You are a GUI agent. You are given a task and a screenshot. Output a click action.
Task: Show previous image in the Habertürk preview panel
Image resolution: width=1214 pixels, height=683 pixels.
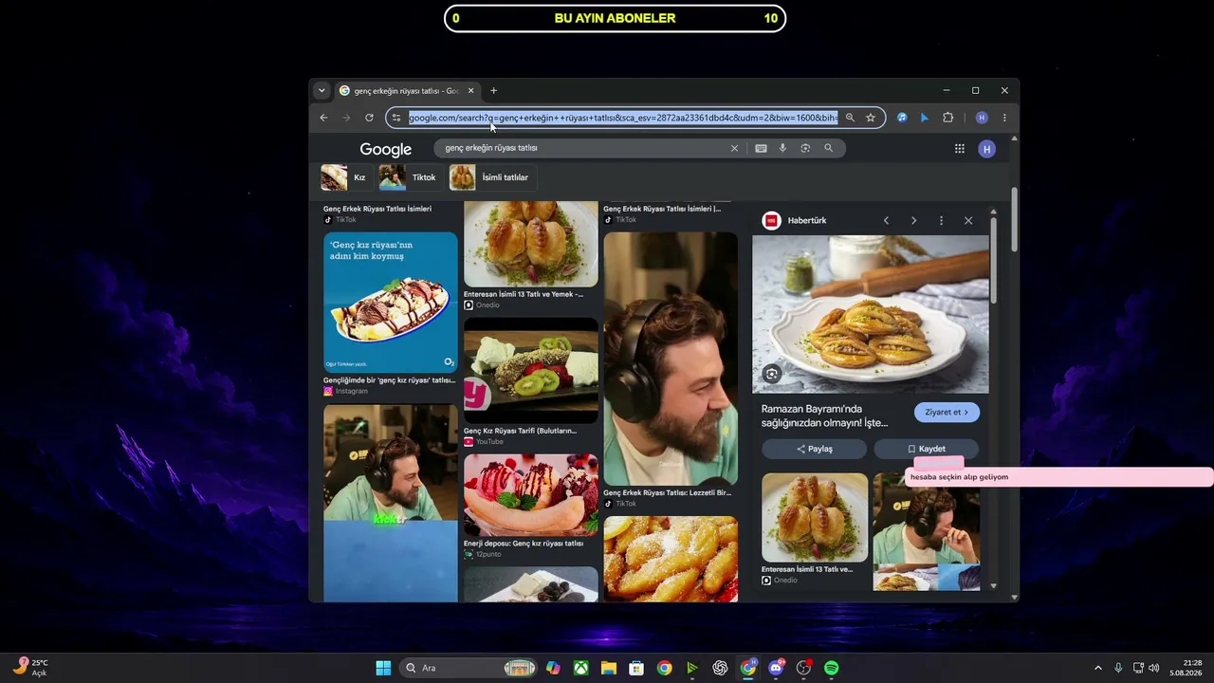point(886,221)
